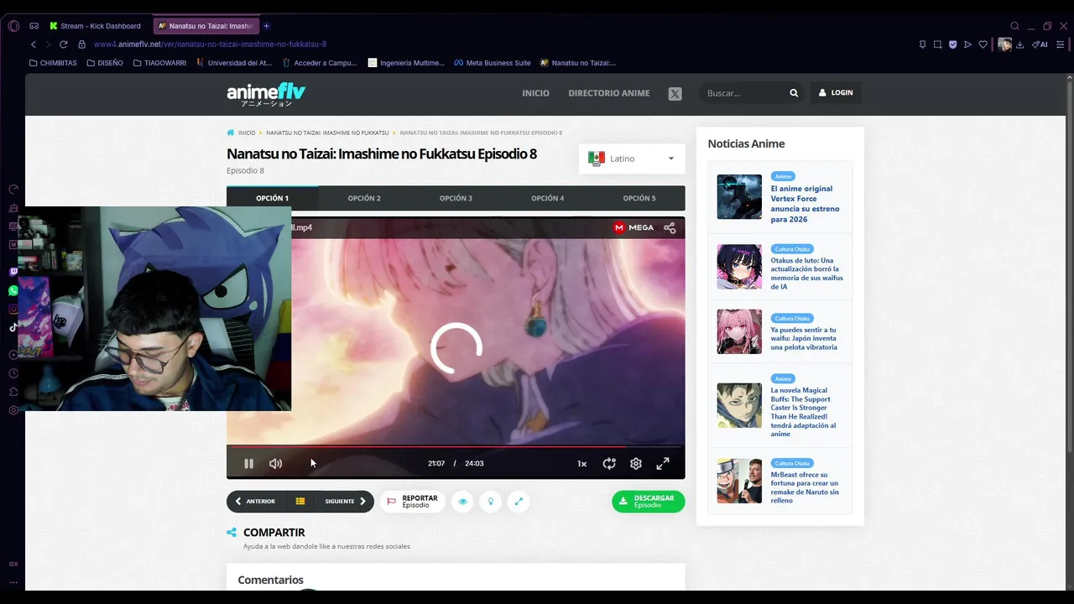Open the Vertex Force anime news article
The width and height of the screenshot is (1074, 604).
click(805, 204)
